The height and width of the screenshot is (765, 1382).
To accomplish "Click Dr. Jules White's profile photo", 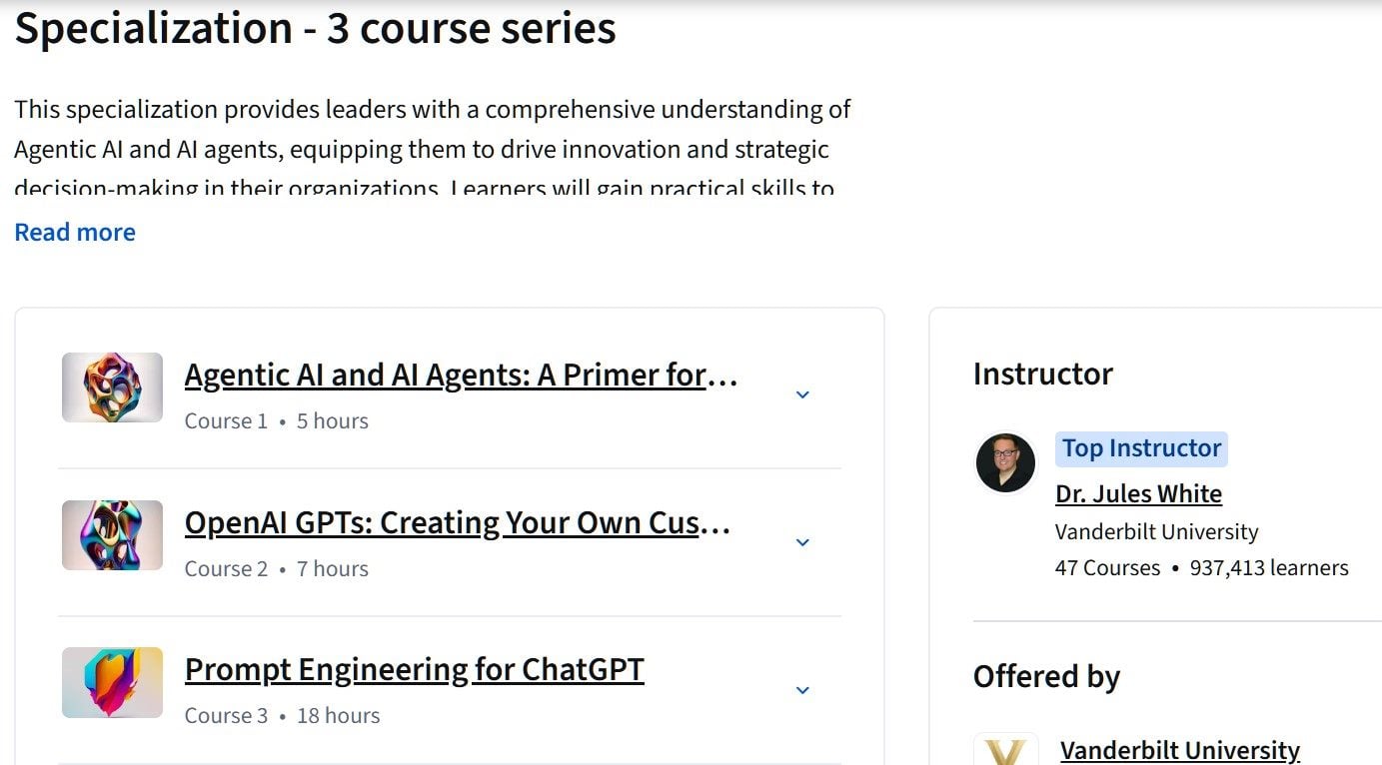I will point(1005,462).
